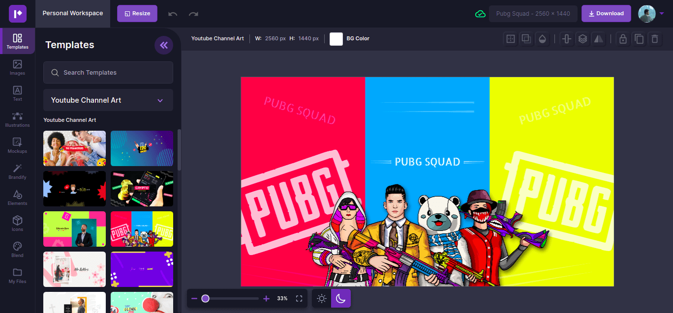Click the Search Templates field
Screen dimensions: 673x313
click(x=108, y=73)
